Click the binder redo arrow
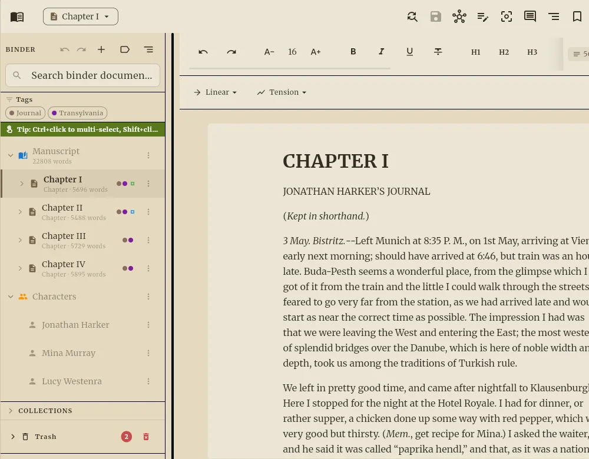 point(81,49)
